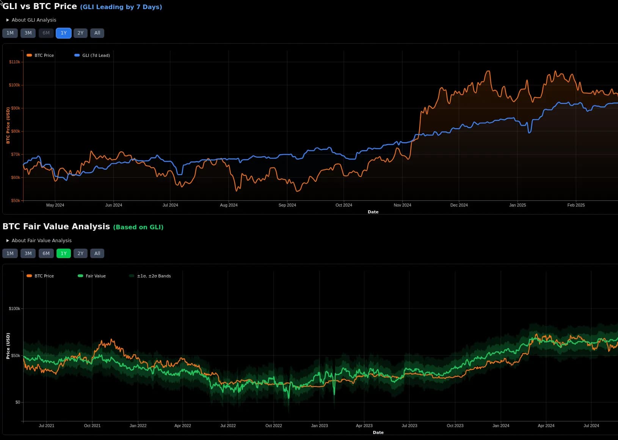
Task: Toggle BTC Price series in GLI chart legend
Action: (40, 55)
